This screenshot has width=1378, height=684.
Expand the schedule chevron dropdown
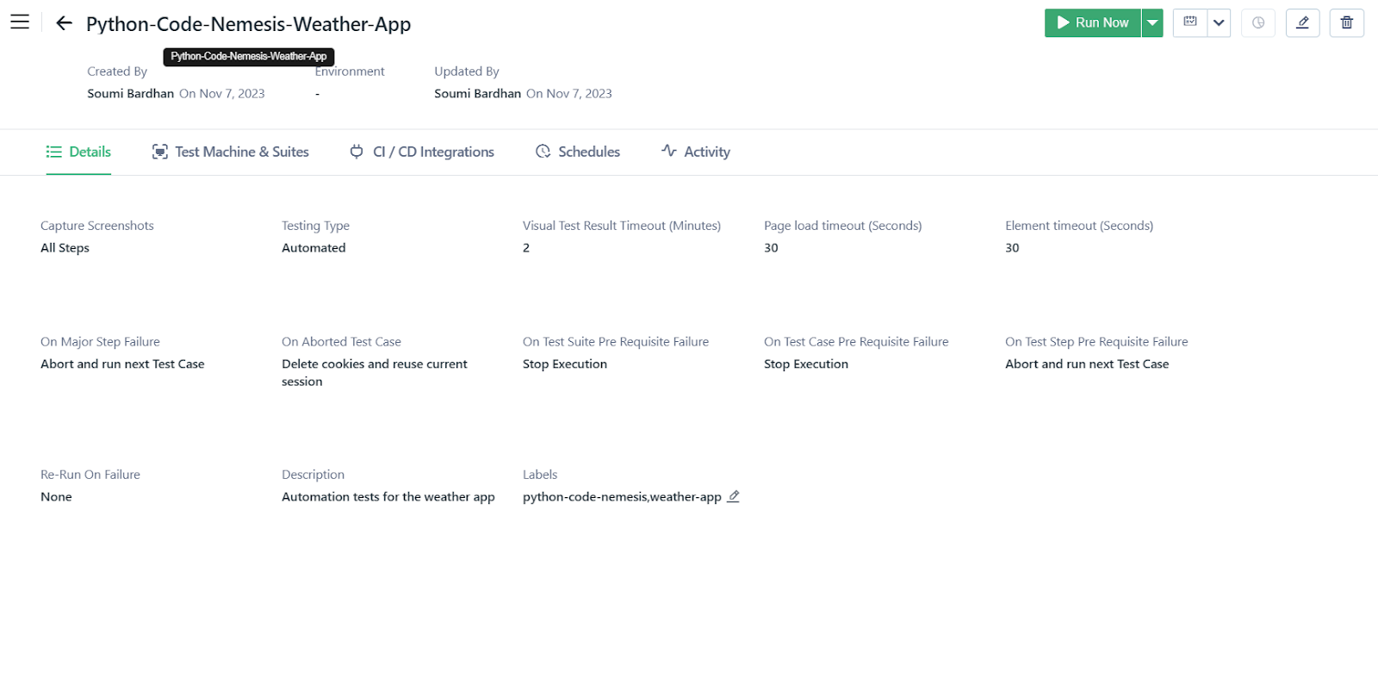(x=1219, y=23)
